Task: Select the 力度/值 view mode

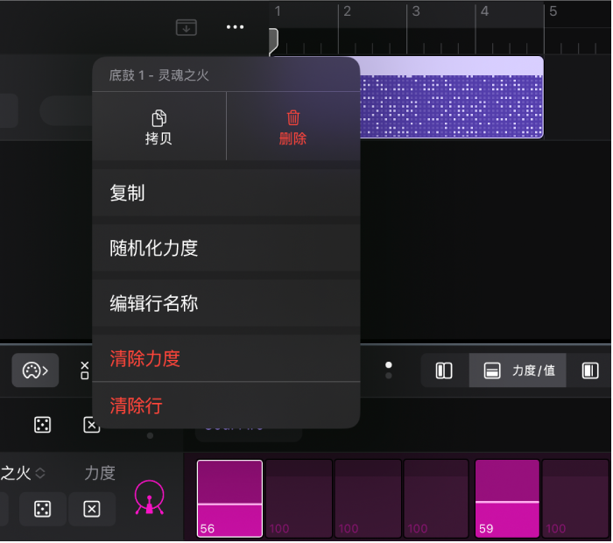Action: pos(518,371)
